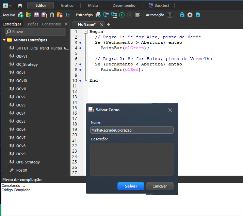Toggle the breakpoint dot on line 10
Screen dimensions: 243x216
(x=80, y=81)
